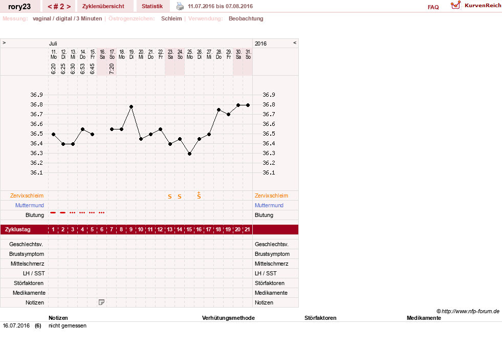The width and height of the screenshot is (502, 348).
Task: Go to next cycle with right arrow
Action: tap(69, 7)
